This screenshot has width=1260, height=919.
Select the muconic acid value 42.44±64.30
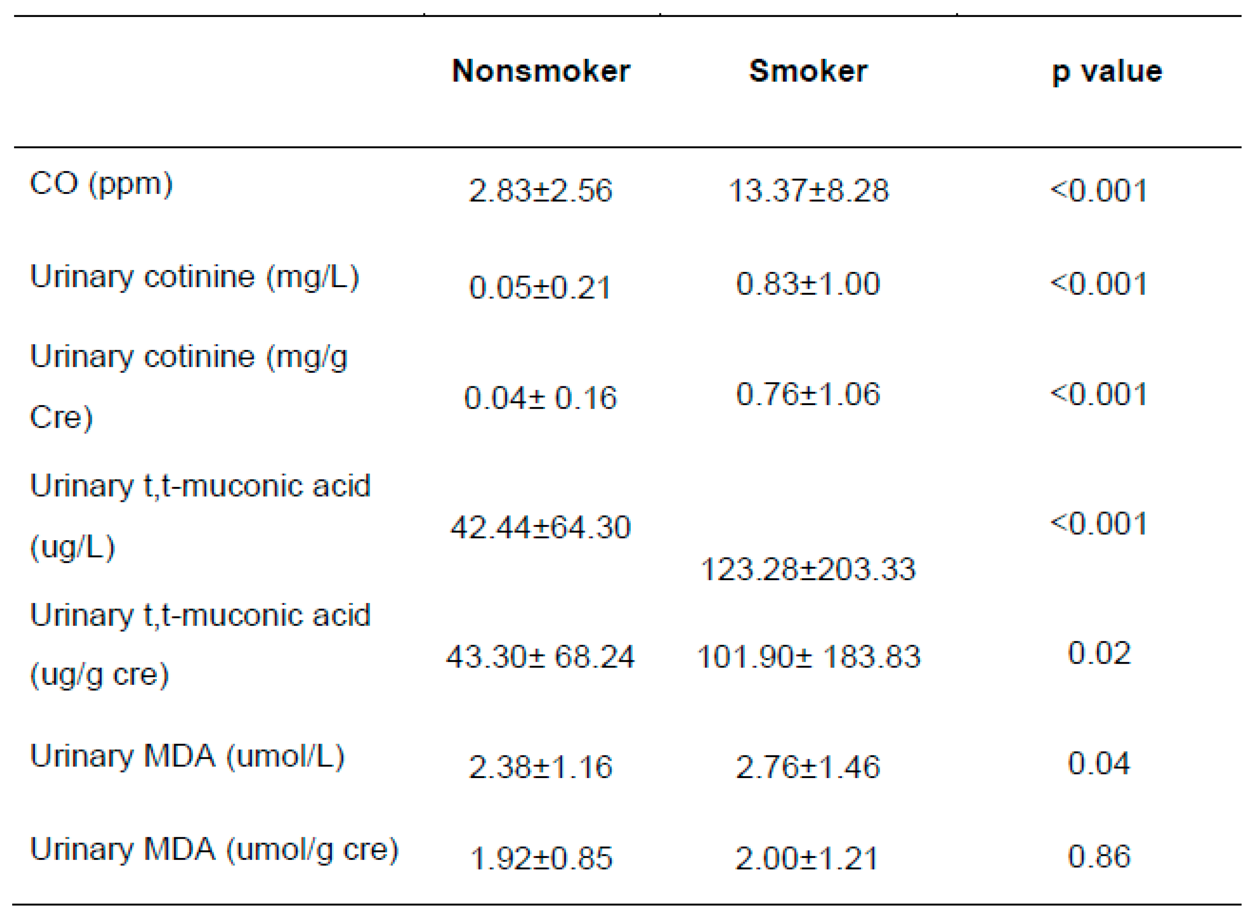point(540,527)
